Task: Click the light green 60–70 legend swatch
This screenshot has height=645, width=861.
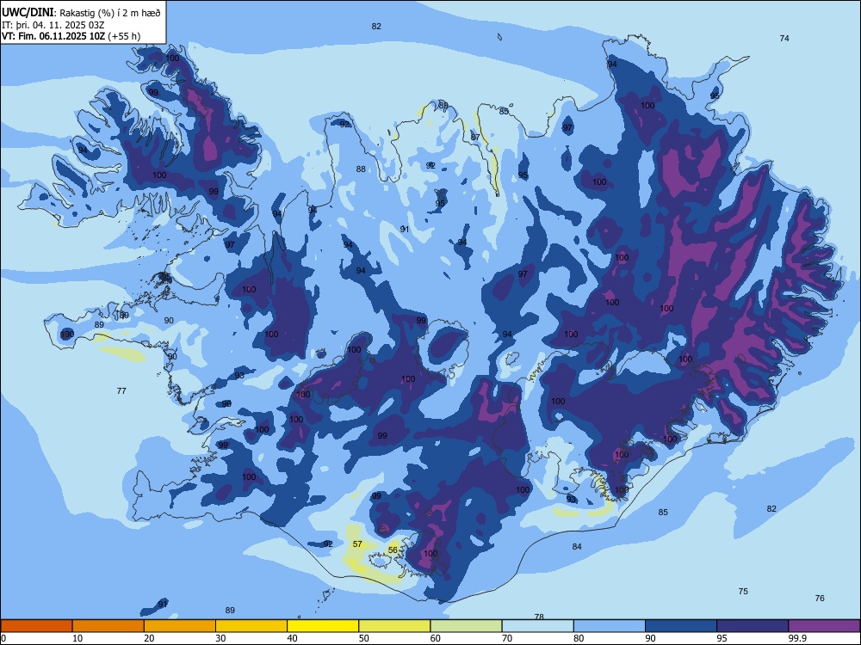Action: pos(466,626)
